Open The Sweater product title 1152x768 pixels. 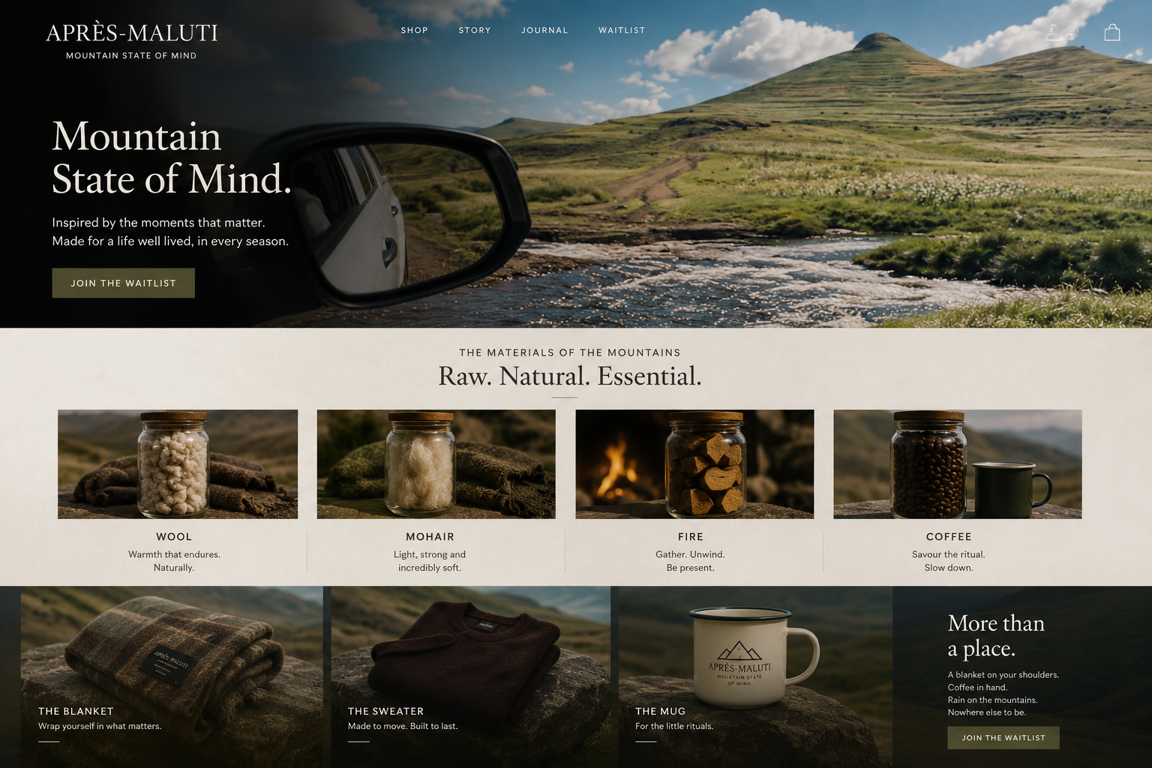click(x=385, y=711)
